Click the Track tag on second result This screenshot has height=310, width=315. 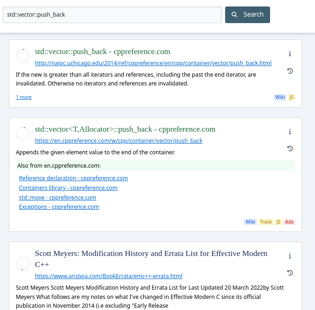[x=265, y=222]
